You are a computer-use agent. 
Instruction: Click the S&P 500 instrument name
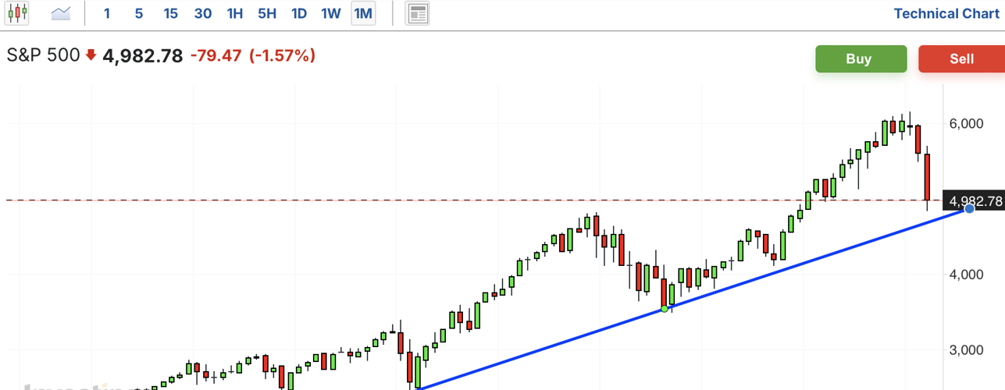click(x=44, y=55)
